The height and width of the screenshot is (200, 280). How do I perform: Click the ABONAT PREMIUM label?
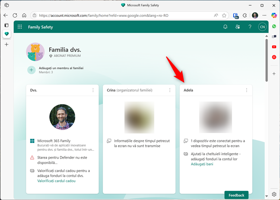point(67,56)
